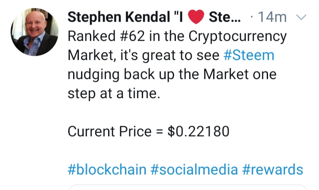Screen dimensions: 319x190
Task: Open the link preview card below hashtags
Action: tap(187, 187)
